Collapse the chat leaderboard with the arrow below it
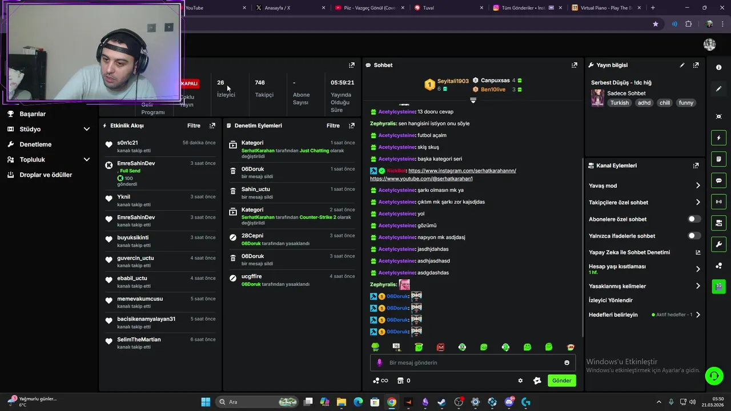The height and width of the screenshot is (411, 731). [x=473, y=100]
